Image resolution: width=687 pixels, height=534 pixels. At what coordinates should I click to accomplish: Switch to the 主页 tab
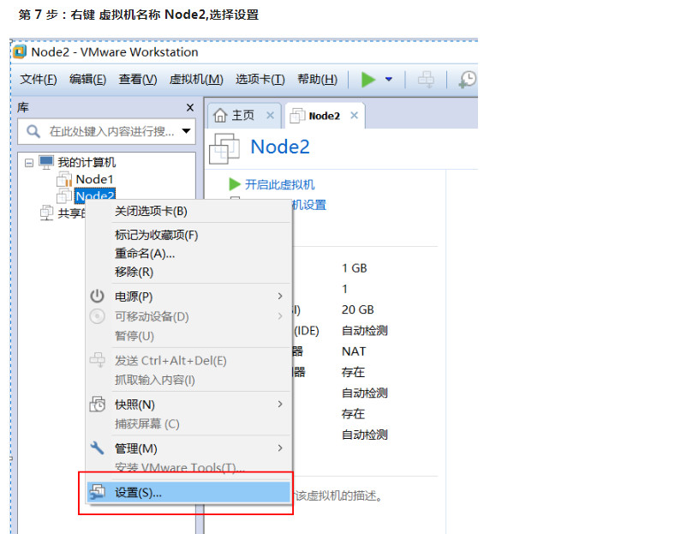tap(242, 116)
